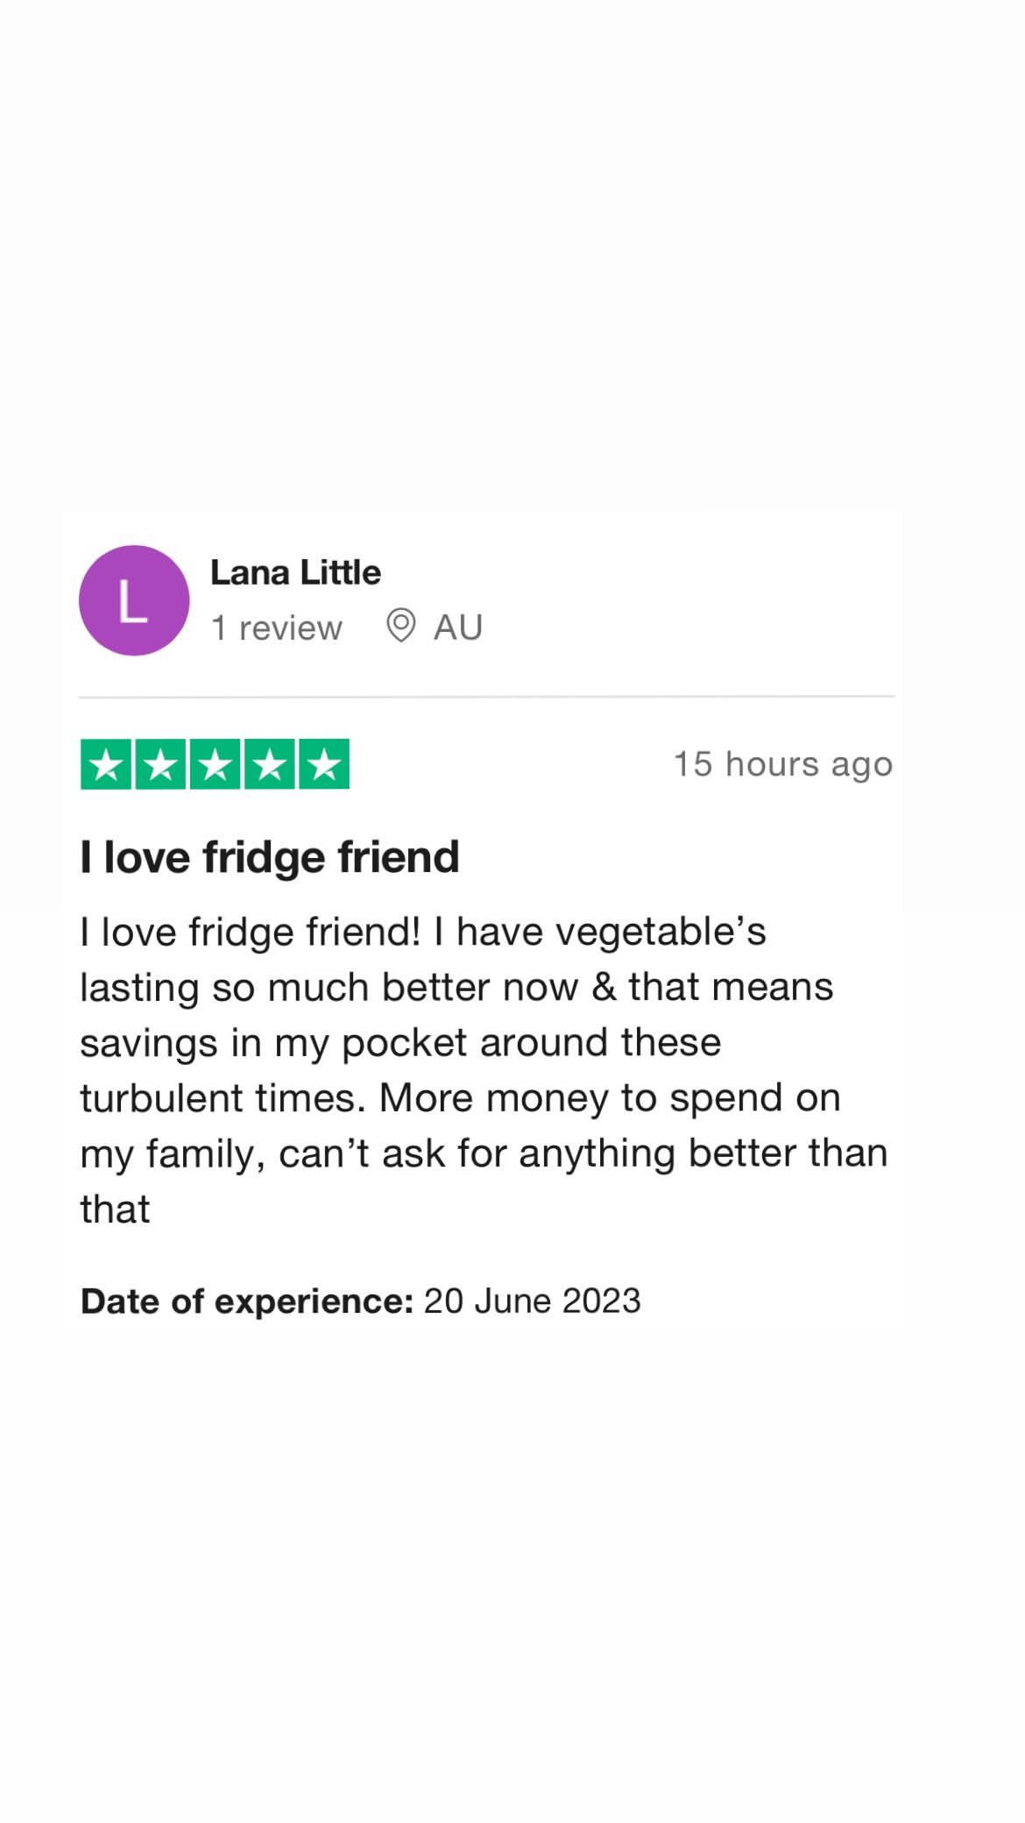Click the horizontal divider below reviewer info
The image size is (1025, 1823).
tap(486, 697)
